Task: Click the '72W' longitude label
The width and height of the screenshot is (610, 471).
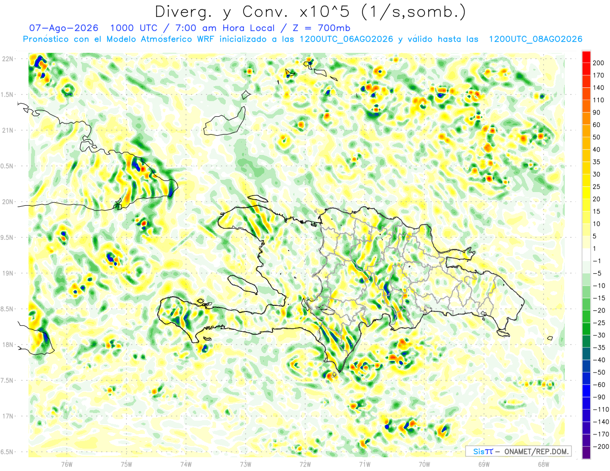Action: (x=305, y=464)
